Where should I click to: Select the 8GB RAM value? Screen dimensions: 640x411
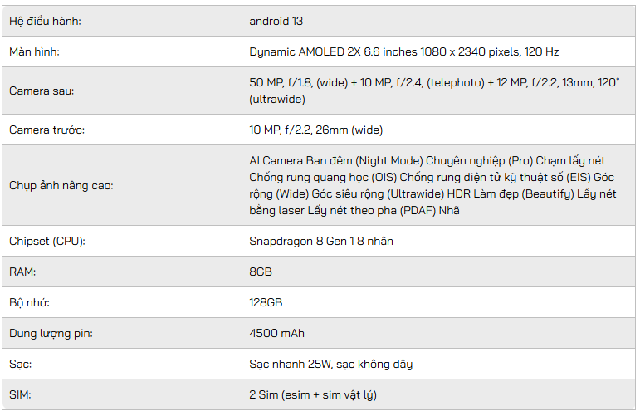tap(261, 272)
